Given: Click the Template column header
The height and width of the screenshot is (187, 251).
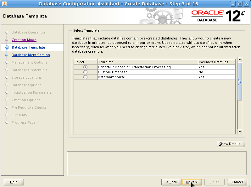Looking at the screenshot, I should coord(148,62).
